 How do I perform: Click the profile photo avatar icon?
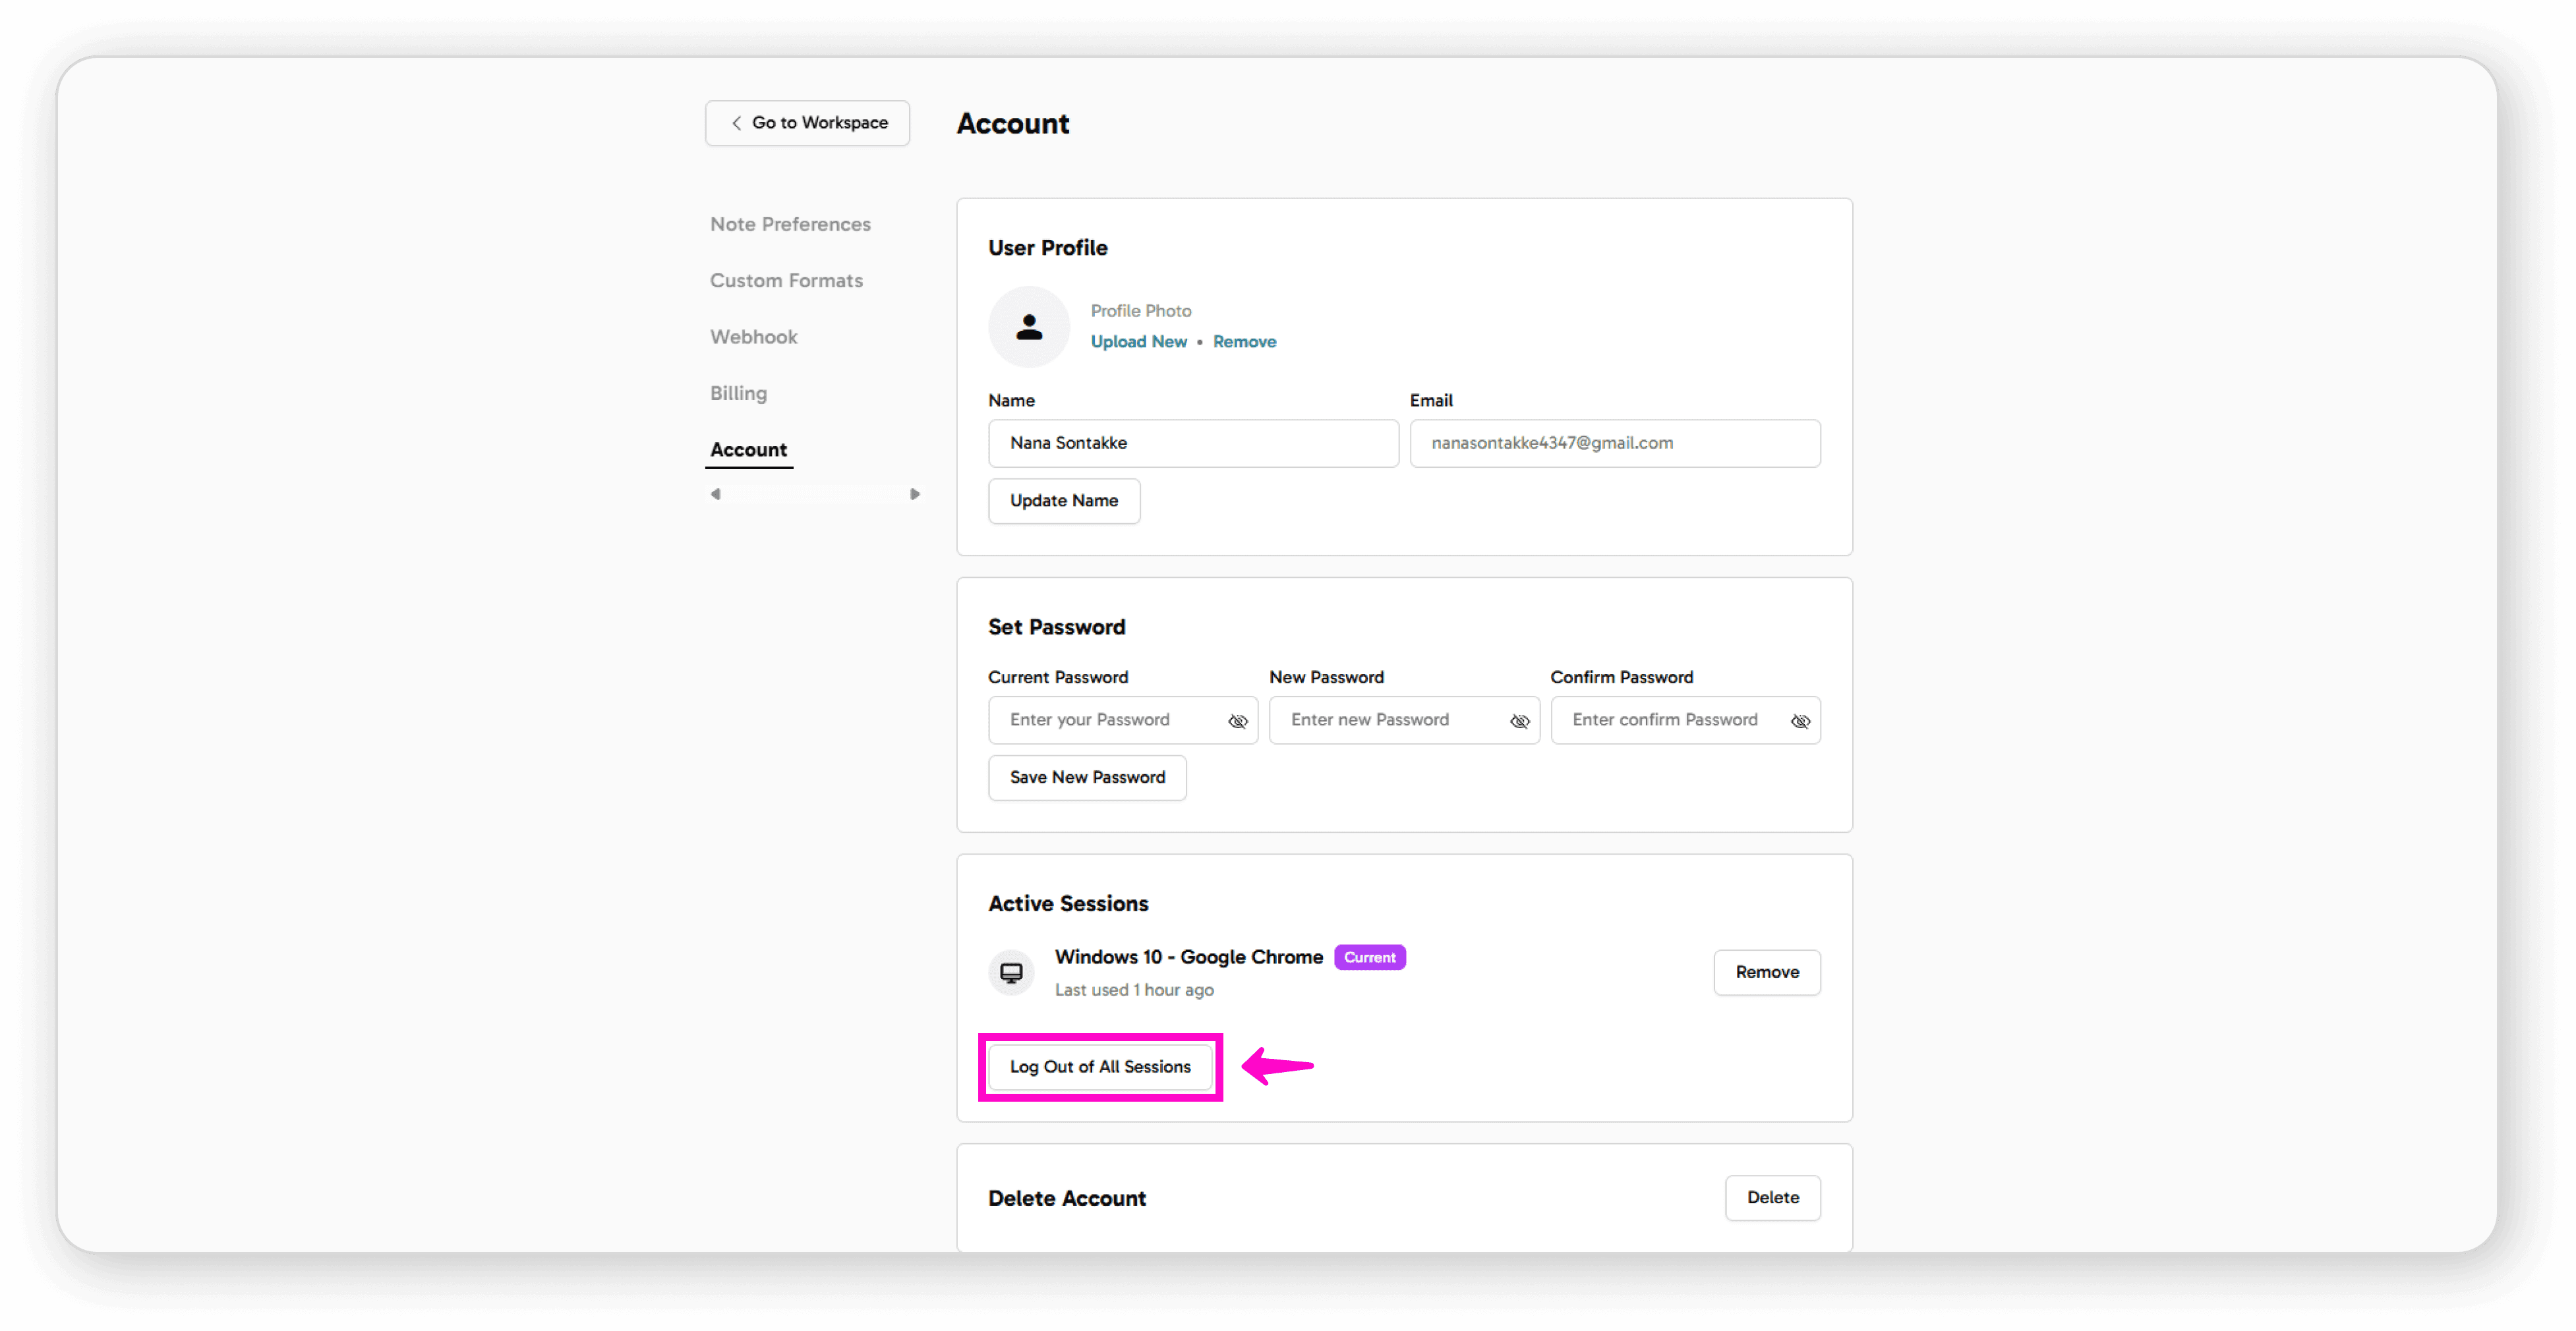point(1028,327)
